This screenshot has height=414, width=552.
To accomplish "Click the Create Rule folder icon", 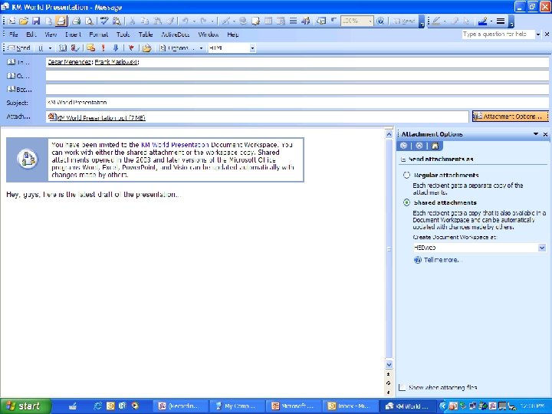I will [146, 48].
